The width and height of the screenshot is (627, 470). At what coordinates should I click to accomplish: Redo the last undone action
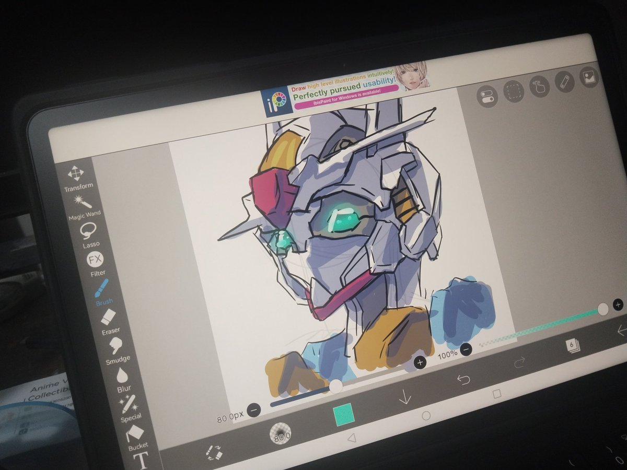[519, 362]
